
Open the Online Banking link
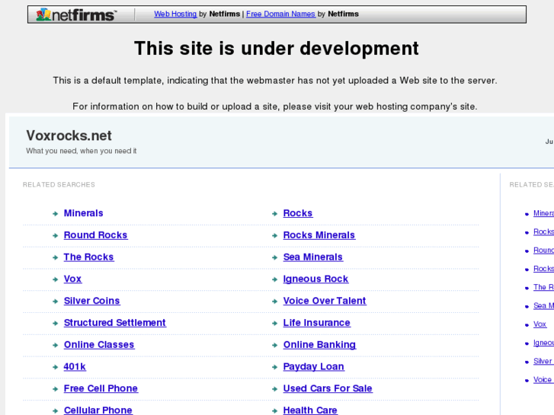coord(319,344)
